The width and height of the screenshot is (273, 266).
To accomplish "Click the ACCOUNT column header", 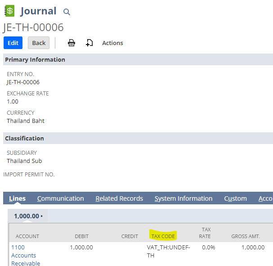I will click(x=27, y=236).
